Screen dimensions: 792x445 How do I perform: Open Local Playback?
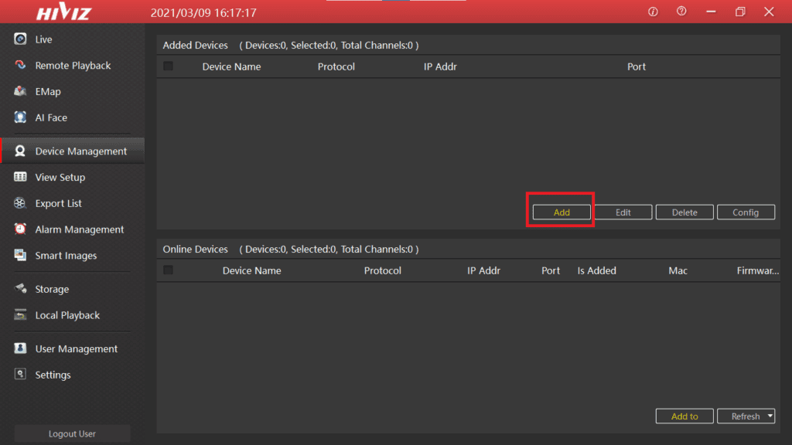click(67, 314)
